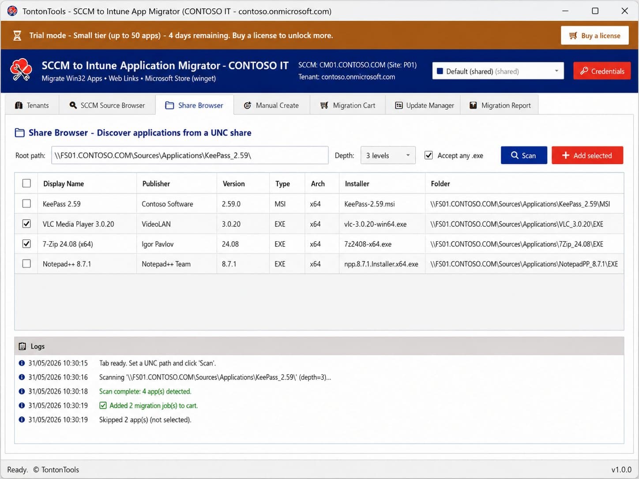Click the Buy a license button
Image resolution: width=639 pixels, height=479 pixels.
pos(594,36)
